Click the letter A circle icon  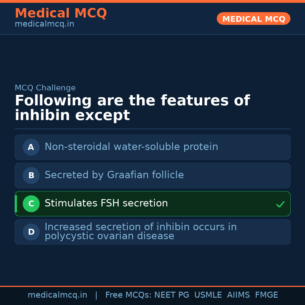(x=31, y=147)
